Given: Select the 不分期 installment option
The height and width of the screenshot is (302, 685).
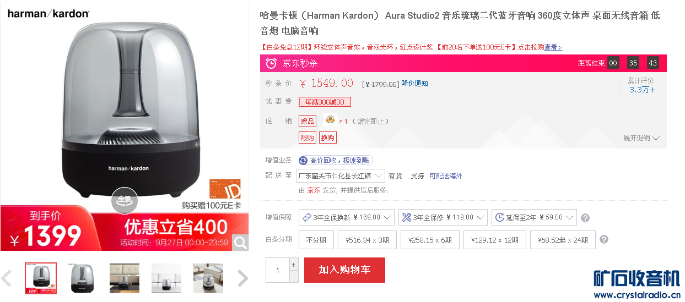Looking at the screenshot, I should pyautogui.click(x=316, y=240).
